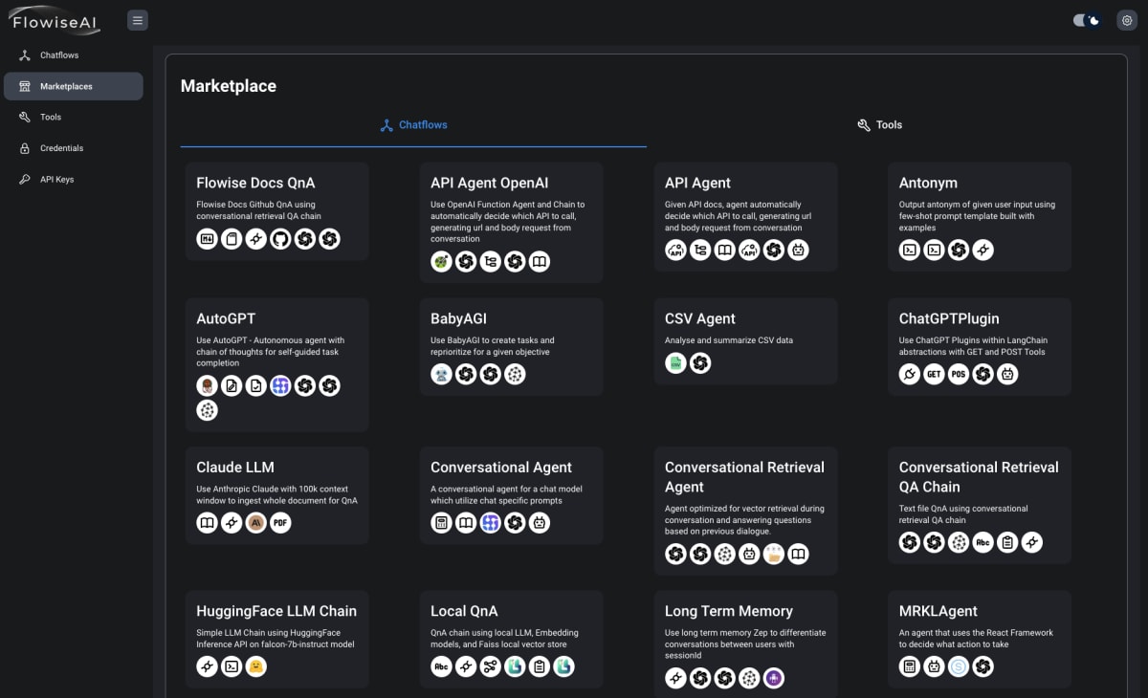Image resolution: width=1148 pixels, height=698 pixels.
Task: Click the avatar face icon in AutoGPT card
Action: (x=207, y=386)
